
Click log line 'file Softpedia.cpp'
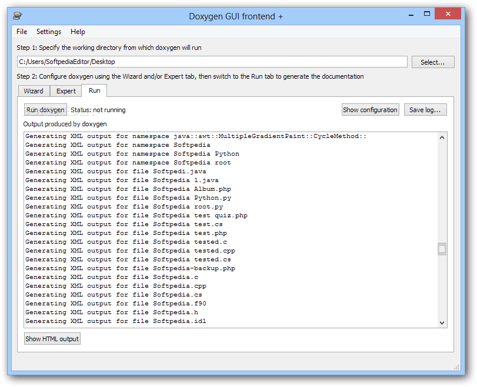pyautogui.click(x=116, y=286)
